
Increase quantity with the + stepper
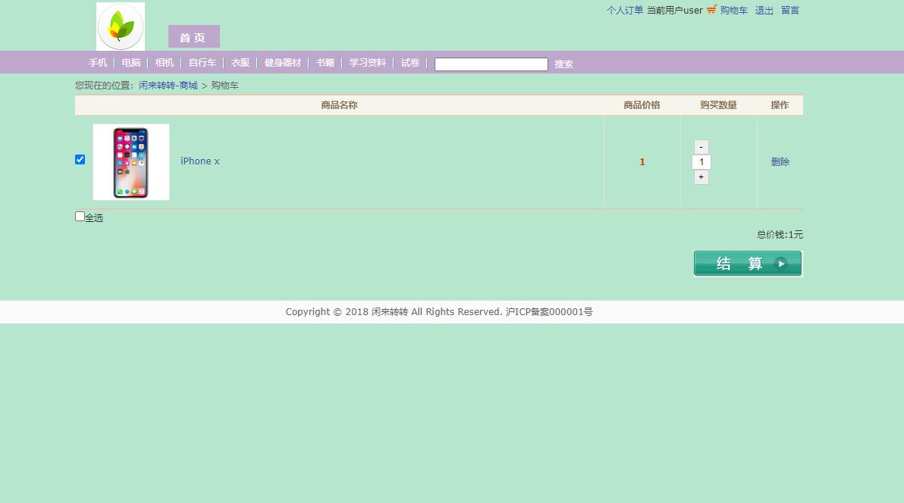coord(701,177)
